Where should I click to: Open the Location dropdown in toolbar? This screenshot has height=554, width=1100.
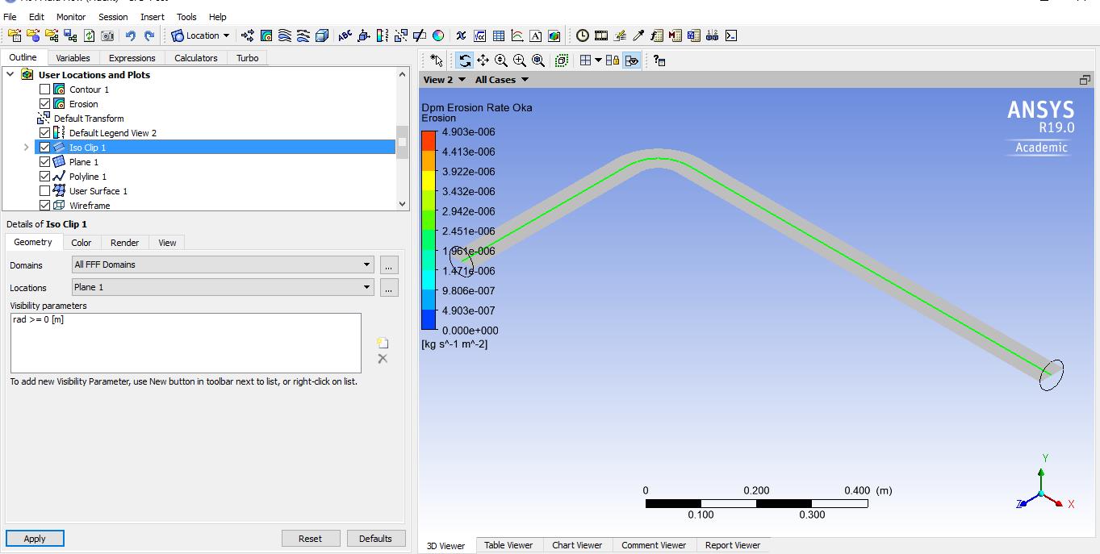coord(200,35)
